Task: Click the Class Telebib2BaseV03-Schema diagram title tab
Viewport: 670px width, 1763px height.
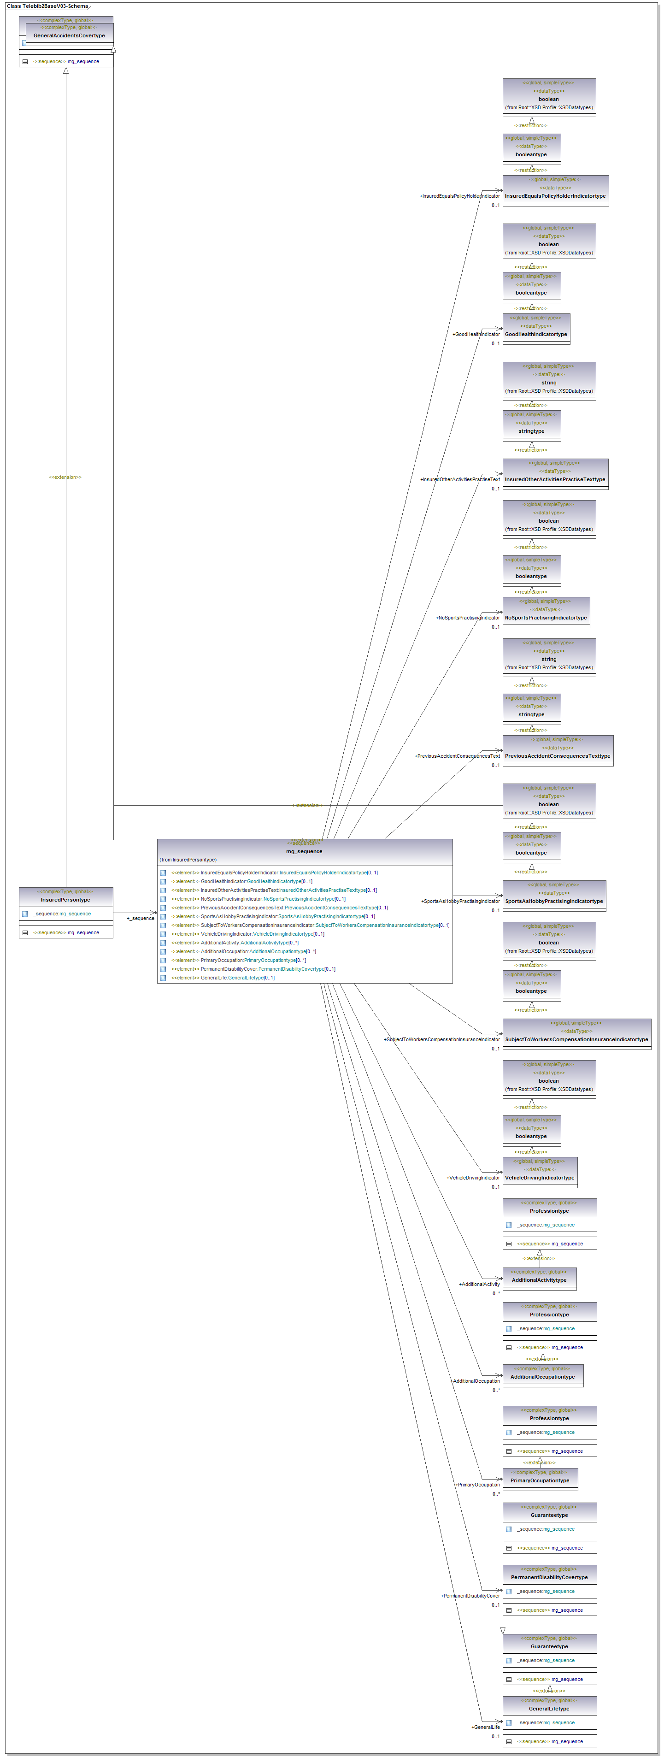Action: (47, 6)
